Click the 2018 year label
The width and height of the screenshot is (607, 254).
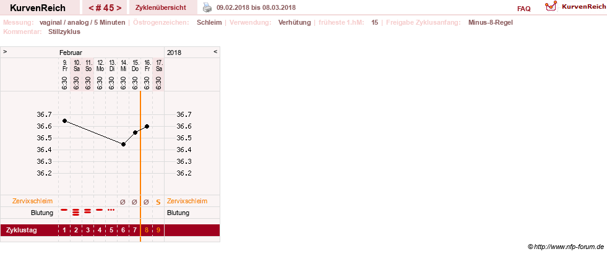174,53
